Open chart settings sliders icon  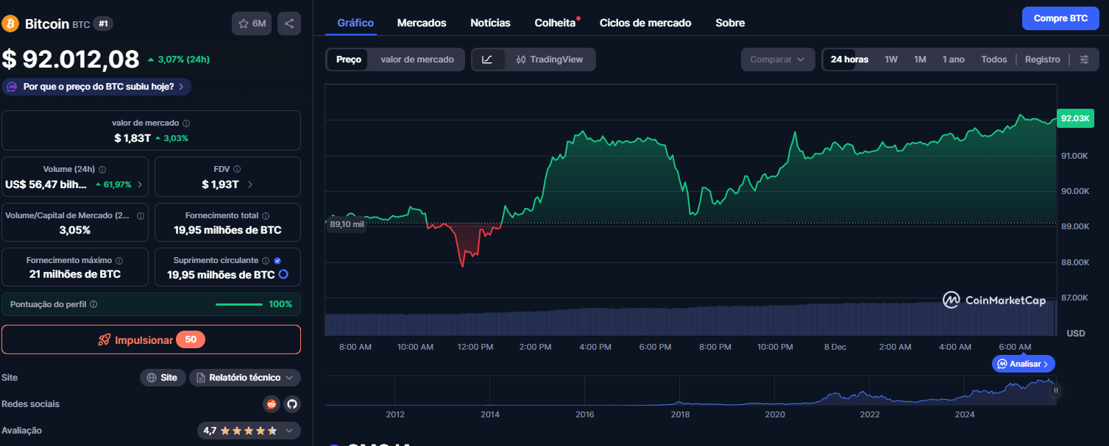coord(1084,59)
